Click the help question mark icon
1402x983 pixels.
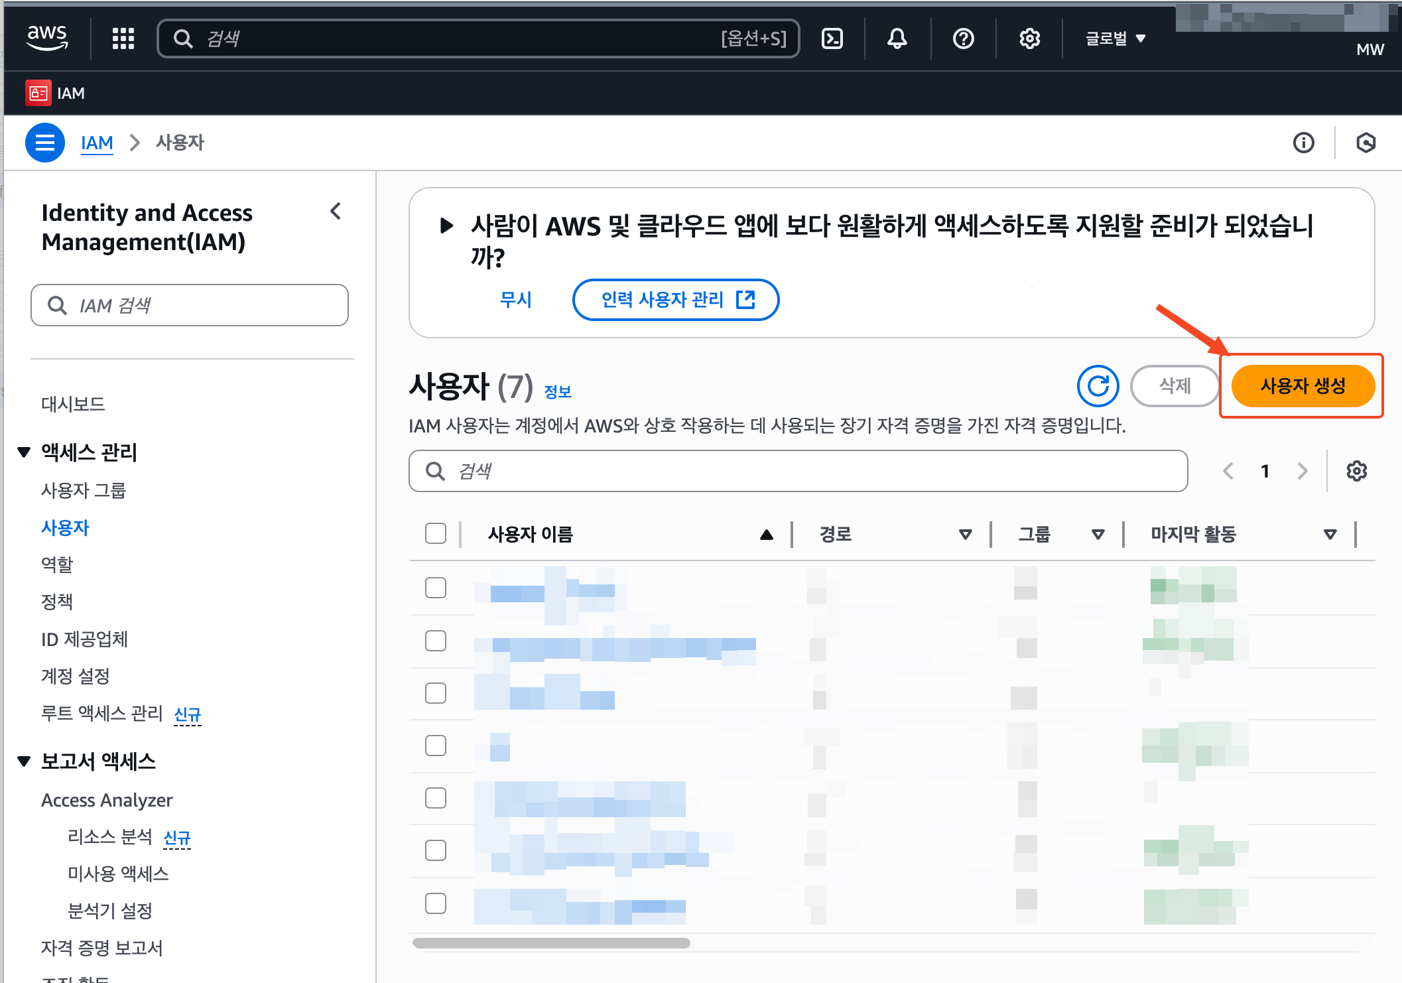pos(963,38)
